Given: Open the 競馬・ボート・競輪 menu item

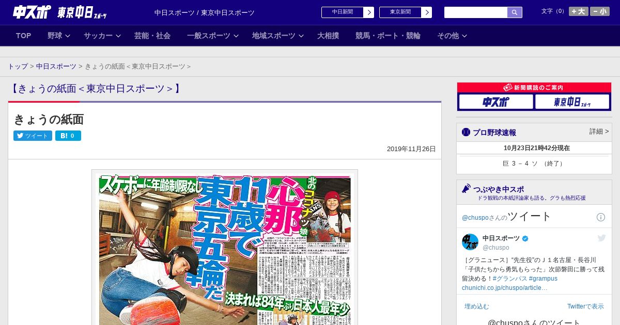Looking at the screenshot, I should coord(388,36).
